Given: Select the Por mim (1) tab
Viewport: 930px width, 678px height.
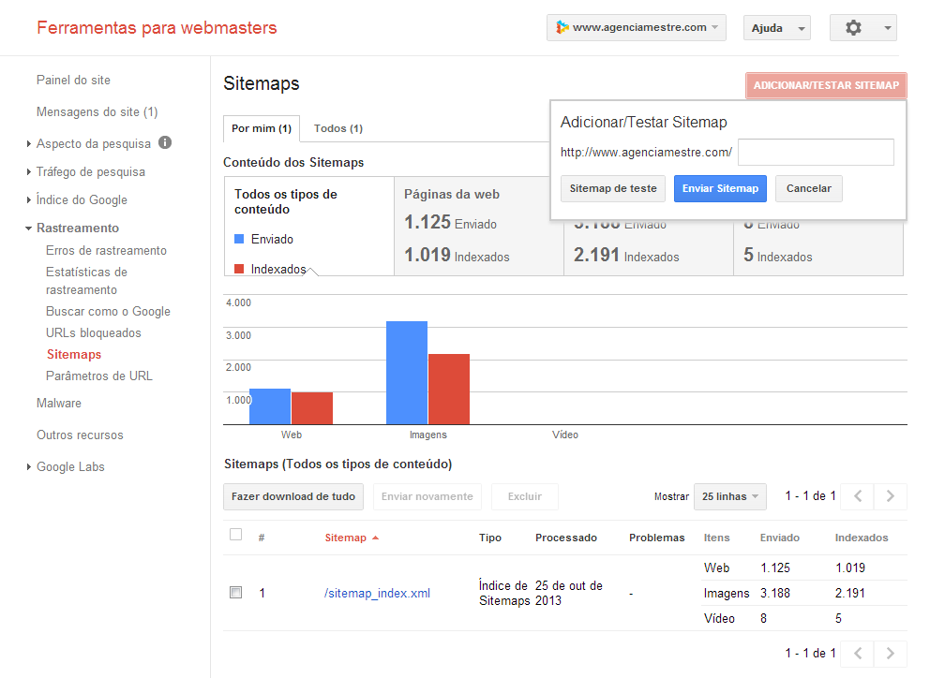Looking at the screenshot, I should 261,128.
